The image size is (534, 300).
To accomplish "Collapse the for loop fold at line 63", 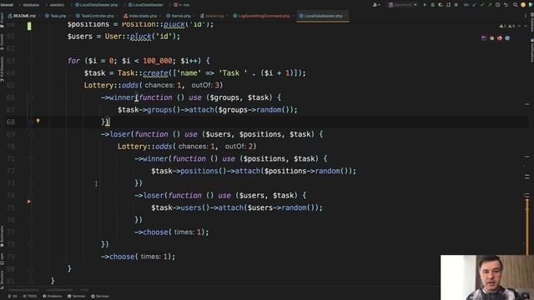I will 31,61.
